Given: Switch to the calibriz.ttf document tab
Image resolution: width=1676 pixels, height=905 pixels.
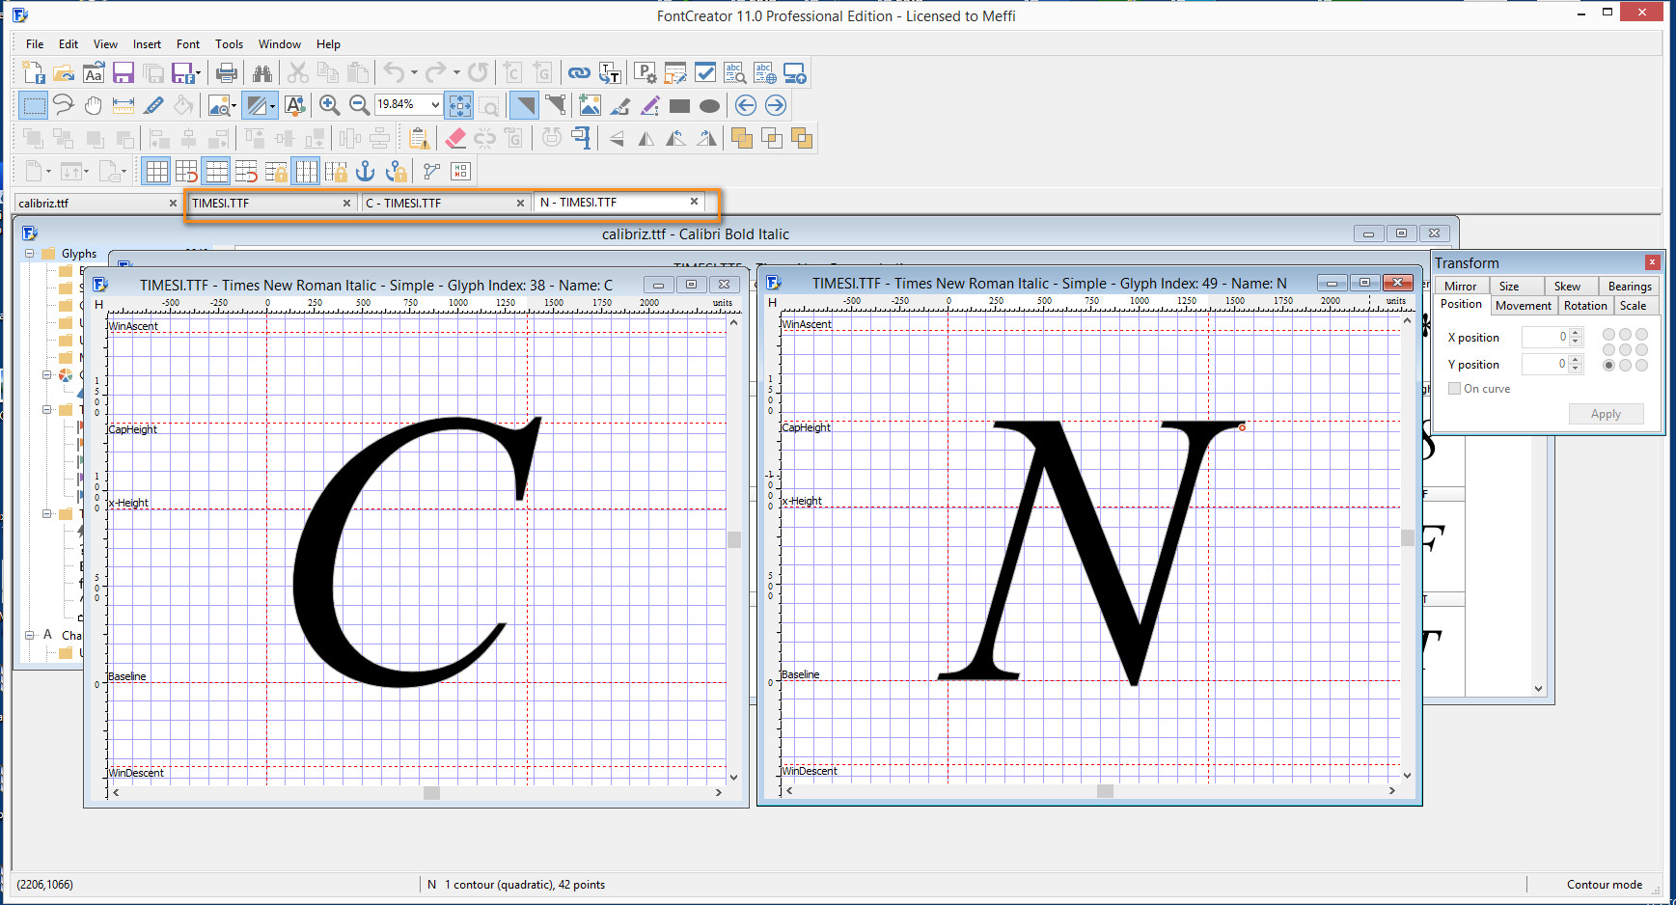Looking at the screenshot, I should pyautogui.click(x=97, y=204).
